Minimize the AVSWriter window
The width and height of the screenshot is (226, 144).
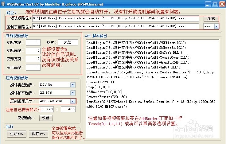point(208,4)
